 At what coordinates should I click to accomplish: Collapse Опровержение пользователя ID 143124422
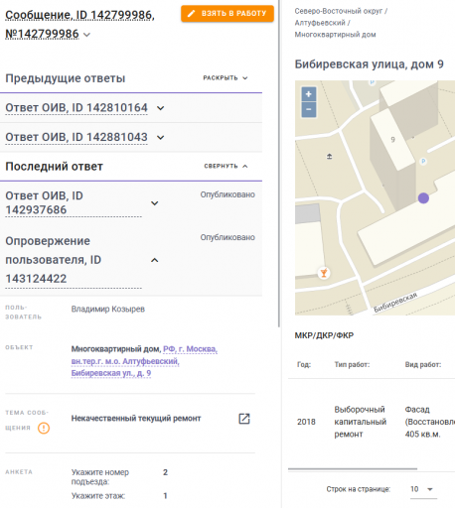click(155, 260)
